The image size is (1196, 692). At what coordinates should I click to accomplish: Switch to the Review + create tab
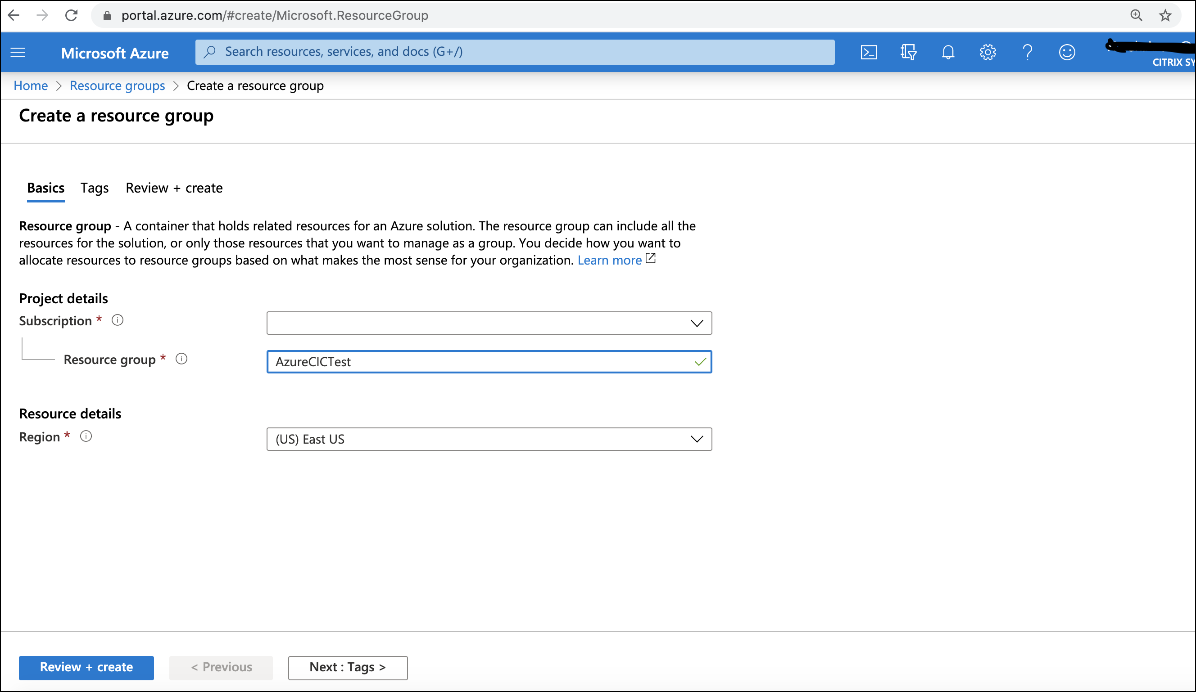tap(174, 188)
